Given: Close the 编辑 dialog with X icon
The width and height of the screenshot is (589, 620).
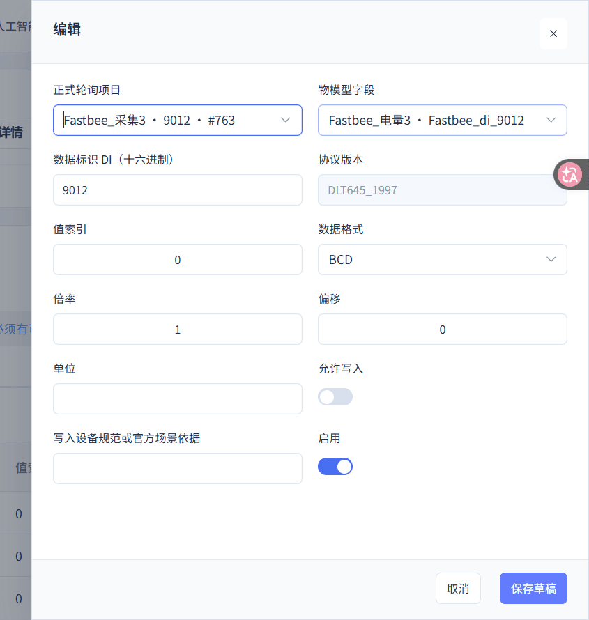Looking at the screenshot, I should click(553, 33).
